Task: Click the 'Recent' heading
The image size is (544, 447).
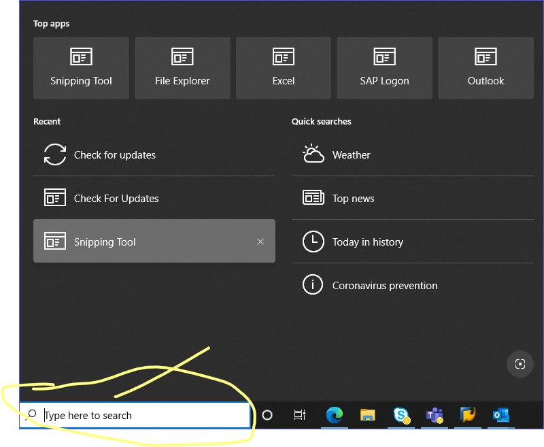Action: point(47,122)
